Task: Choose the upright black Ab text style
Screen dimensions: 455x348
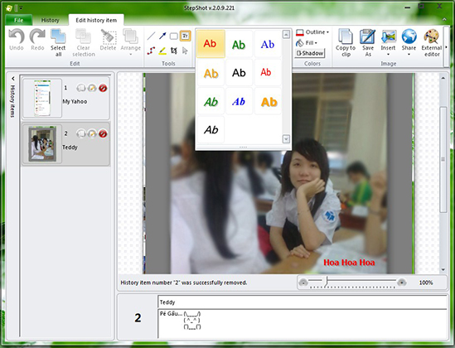Action: click(239, 73)
